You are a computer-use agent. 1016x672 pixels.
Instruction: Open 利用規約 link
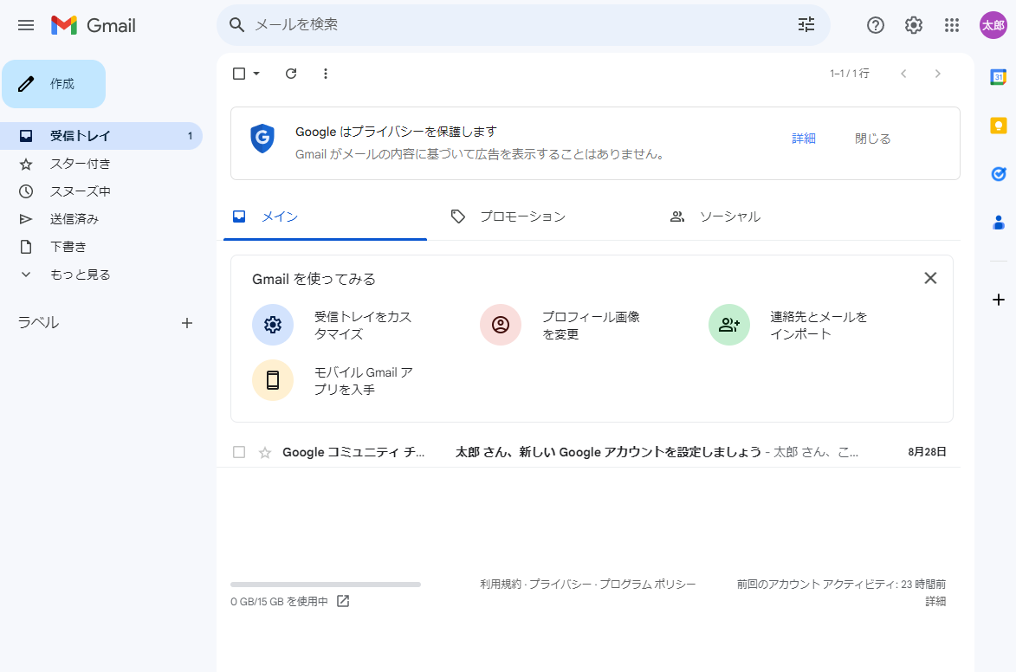(x=501, y=584)
